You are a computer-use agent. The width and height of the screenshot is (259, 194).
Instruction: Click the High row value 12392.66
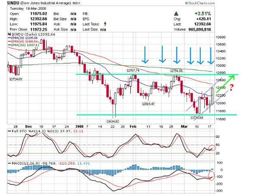tap(38, 19)
